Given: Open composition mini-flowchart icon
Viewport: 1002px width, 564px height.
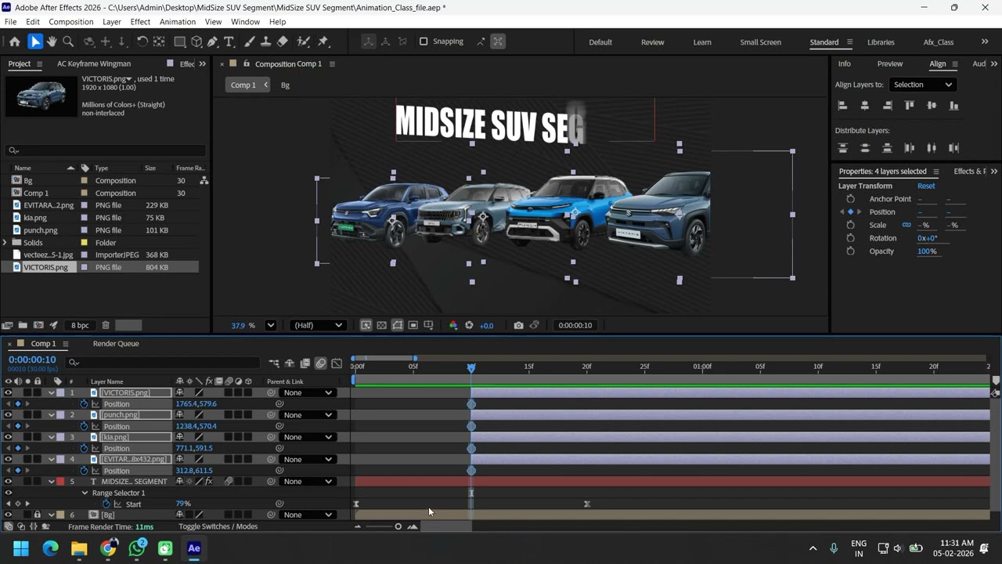Looking at the screenshot, I should click(x=274, y=363).
